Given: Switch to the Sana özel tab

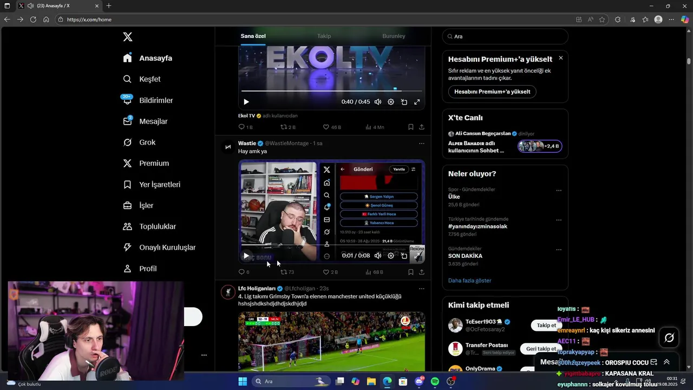Looking at the screenshot, I should (x=253, y=36).
